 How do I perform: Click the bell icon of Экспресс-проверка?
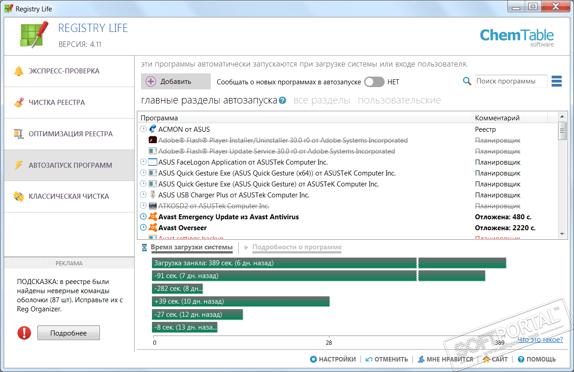(x=19, y=71)
